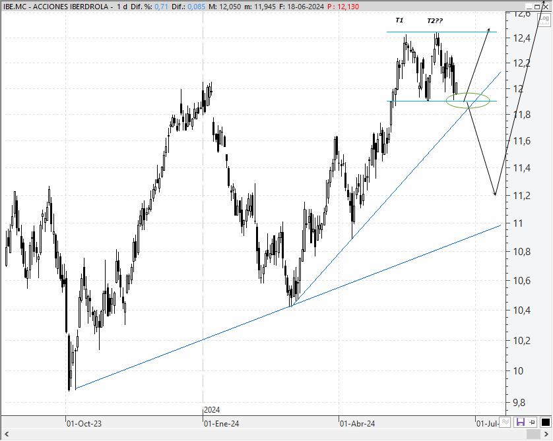
Task: Click the 'F: 18-06-2024' date
Action: pos(302,7)
